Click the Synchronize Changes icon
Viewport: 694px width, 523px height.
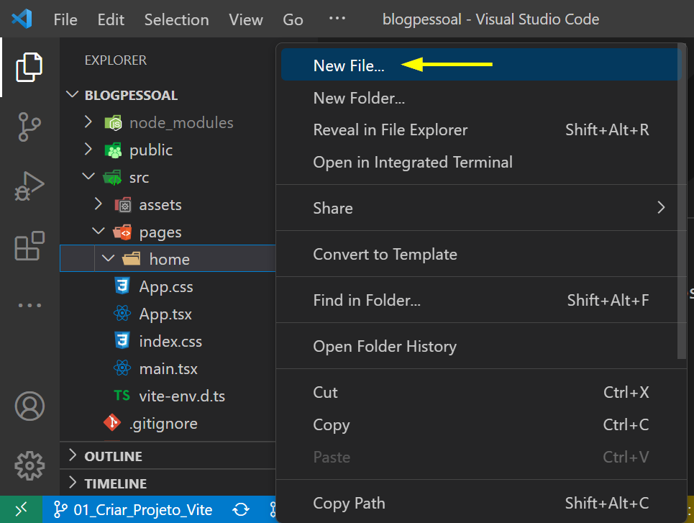pos(241,510)
